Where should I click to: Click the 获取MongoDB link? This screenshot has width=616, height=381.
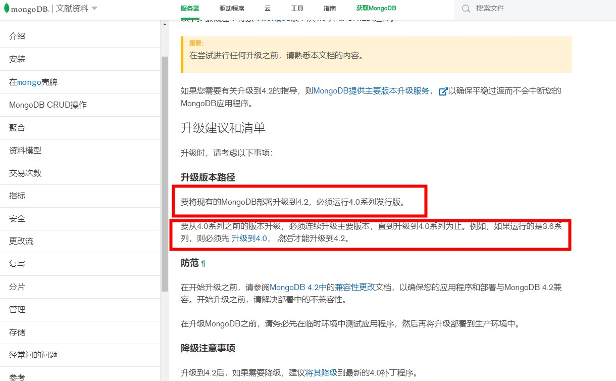[376, 9]
